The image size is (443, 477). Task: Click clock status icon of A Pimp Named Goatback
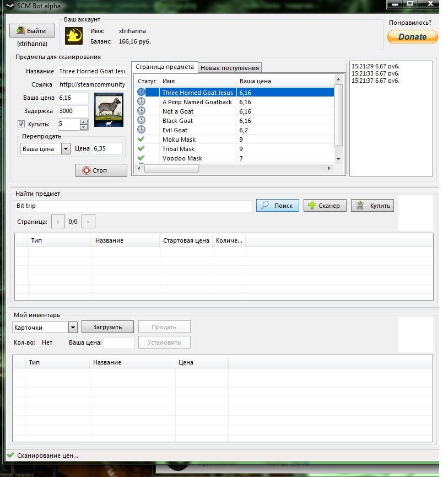[x=141, y=101]
